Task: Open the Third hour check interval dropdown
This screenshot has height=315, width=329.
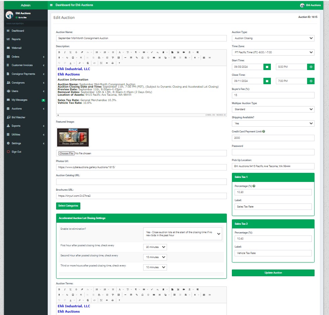Action: tap(155, 267)
